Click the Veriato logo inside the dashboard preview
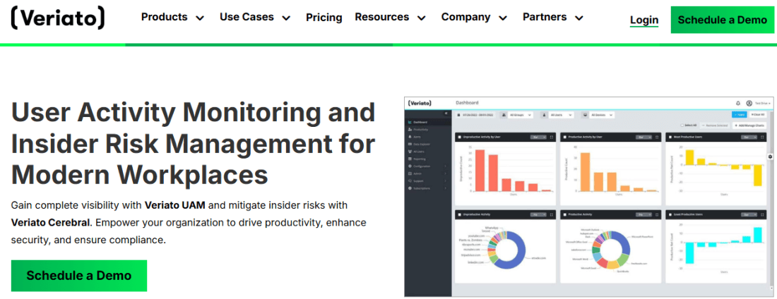This screenshot has width=777, height=299. click(420, 103)
